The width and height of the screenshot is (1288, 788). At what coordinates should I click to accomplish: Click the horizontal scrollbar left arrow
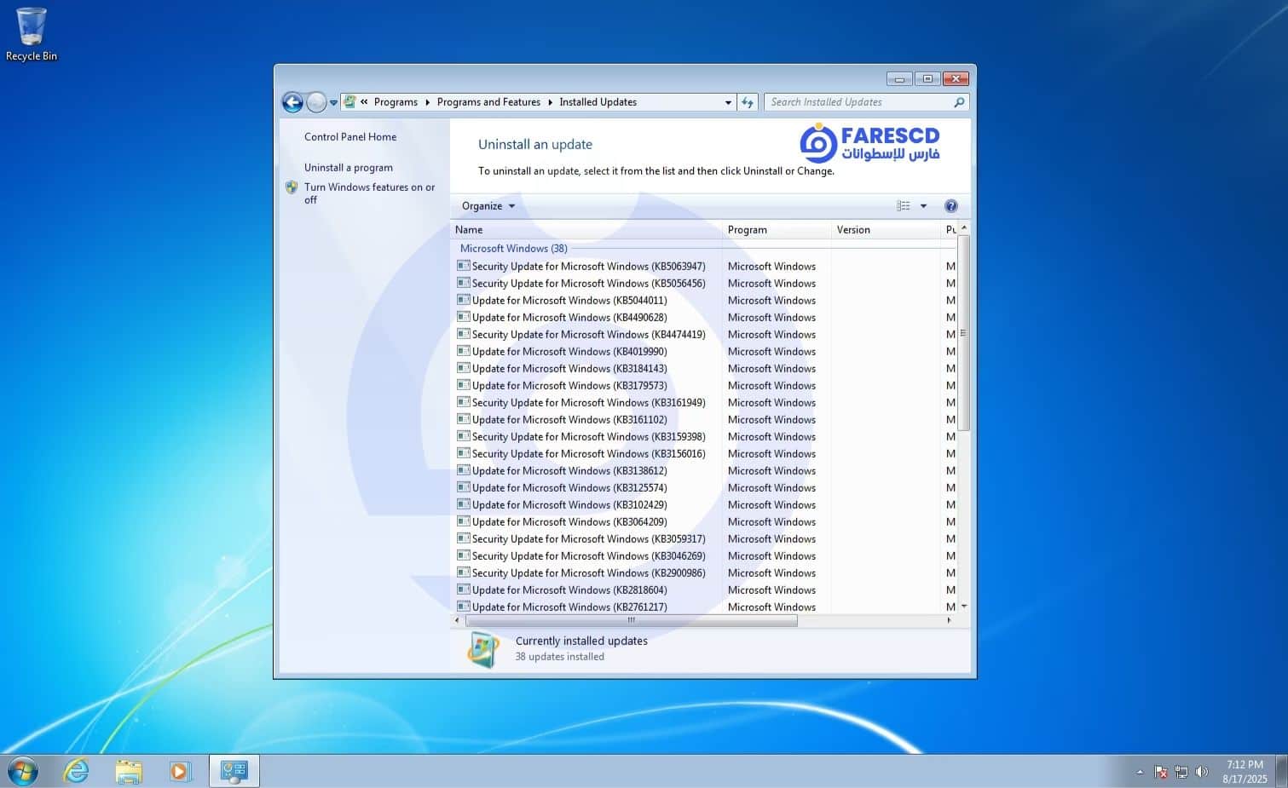(458, 621)
